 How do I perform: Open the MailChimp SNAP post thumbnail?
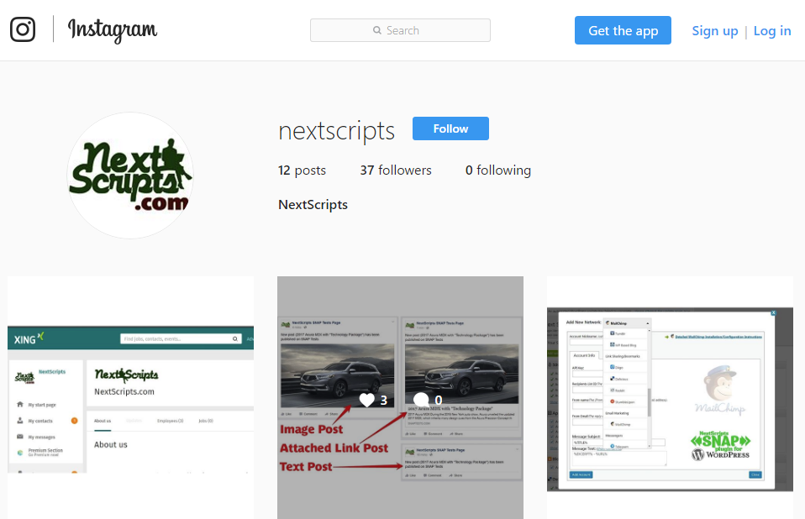point(670,398)
